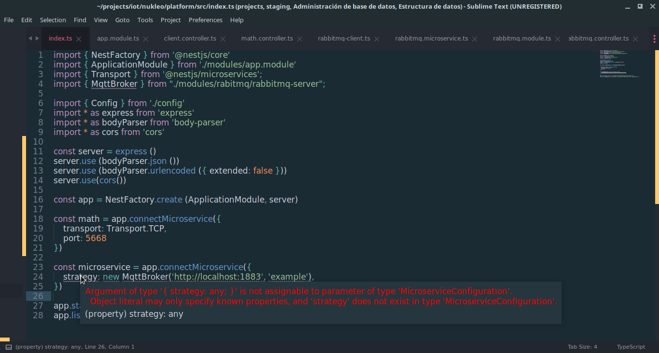
Task: Click red error text 'Argument of type' in tooltip
Action: [x=121, y=291]
